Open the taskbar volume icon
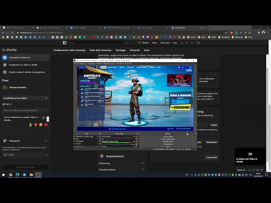The width and height of the screenshot is (271, 203). pyautogui.click(x=246, y=175)
